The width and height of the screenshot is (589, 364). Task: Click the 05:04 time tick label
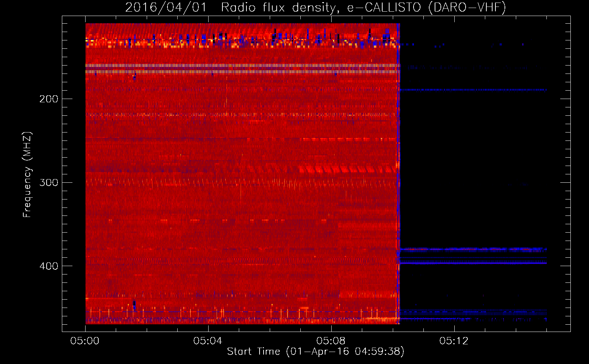click(x=208, y=341)
